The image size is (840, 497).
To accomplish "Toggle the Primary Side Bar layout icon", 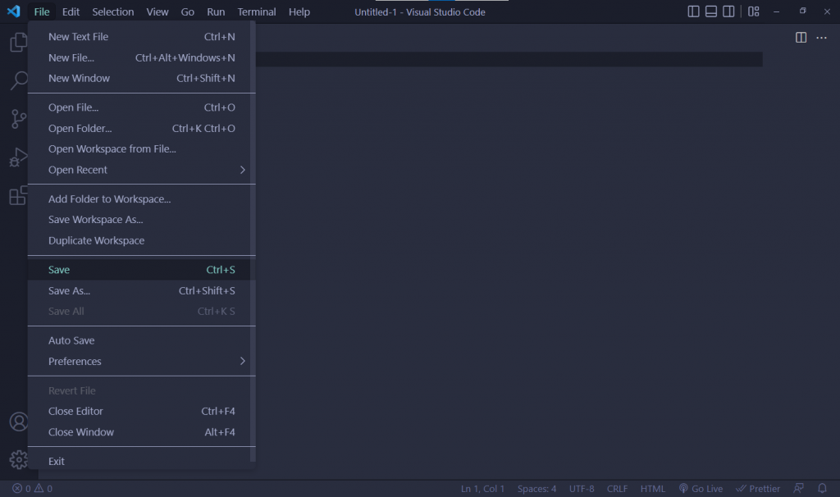I will click(x=693, y=11).
